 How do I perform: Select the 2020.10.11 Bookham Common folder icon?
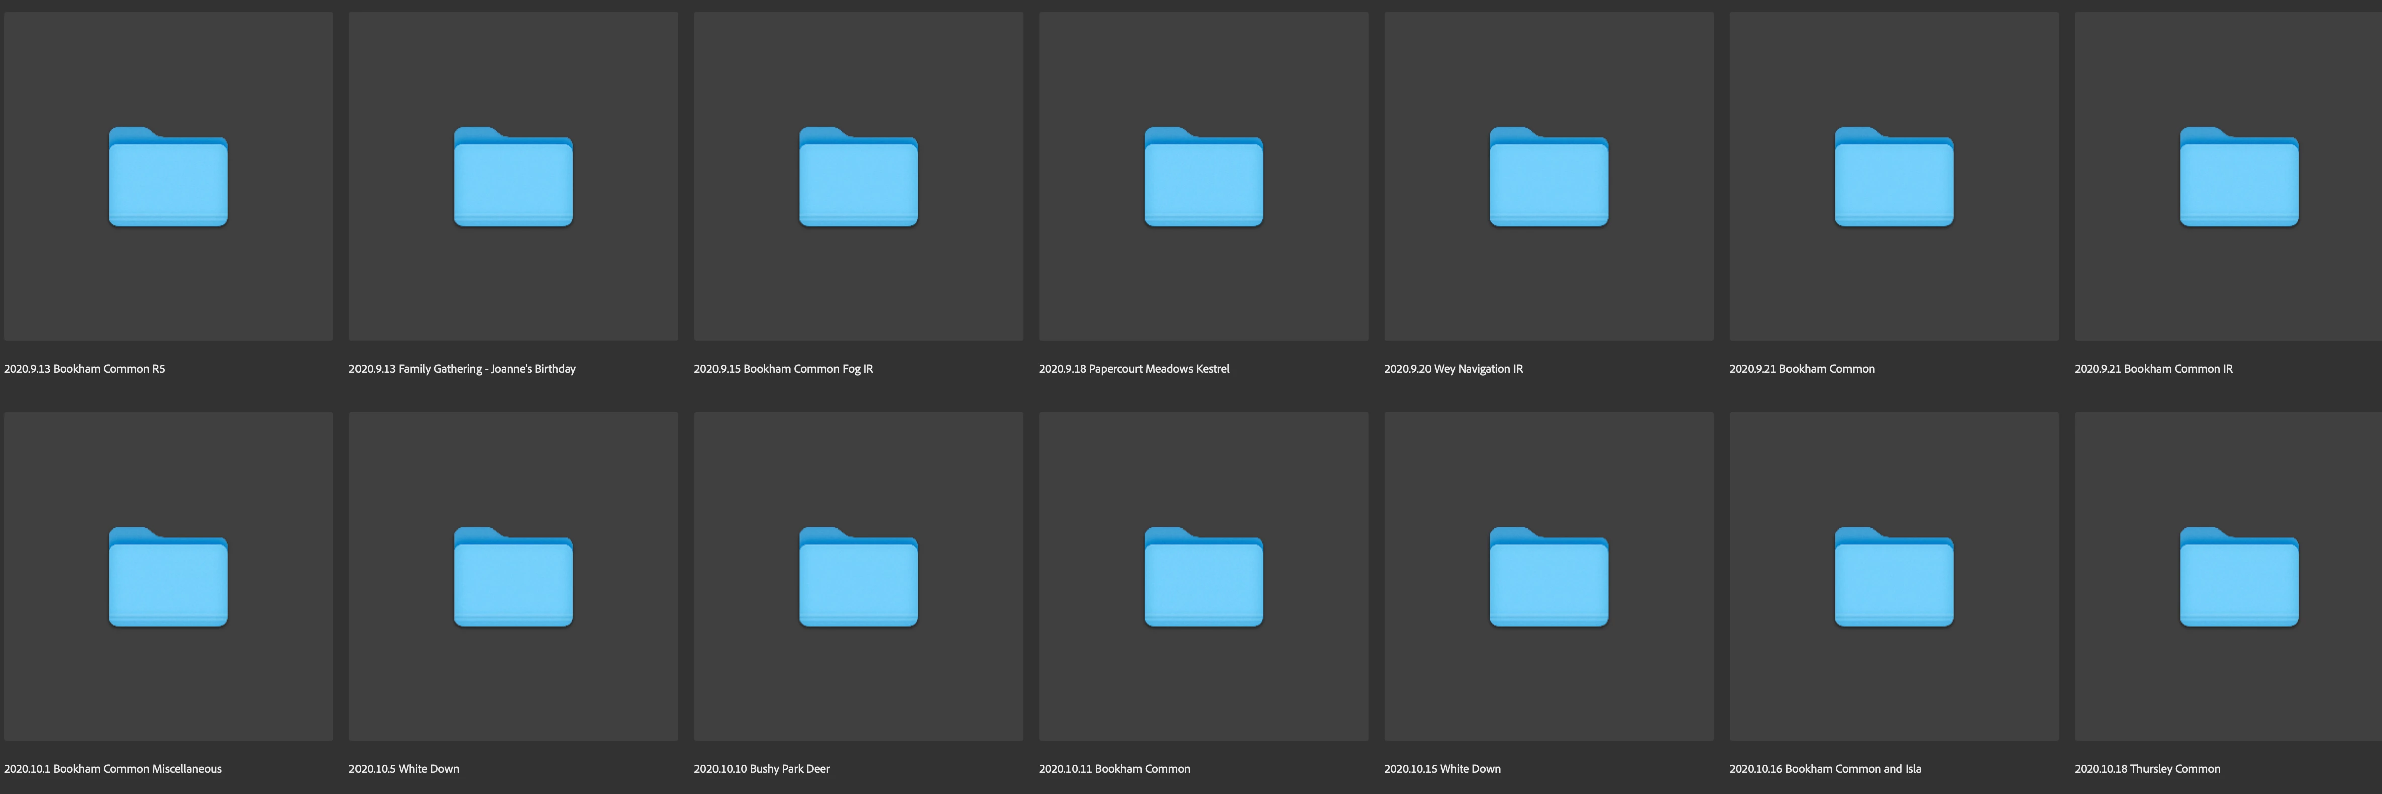pyautogui.click(x=1203, y=578)
